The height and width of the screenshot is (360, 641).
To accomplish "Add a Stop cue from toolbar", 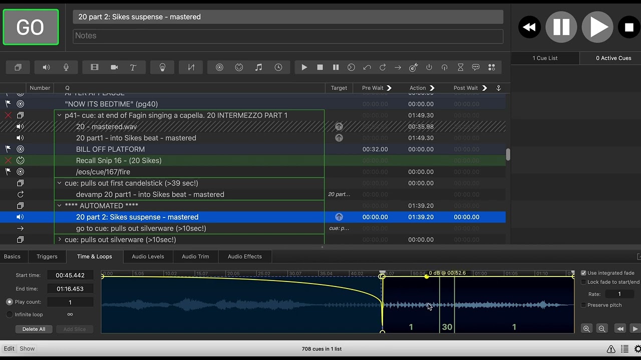I will pyautogui.click(x=320, y=67).
